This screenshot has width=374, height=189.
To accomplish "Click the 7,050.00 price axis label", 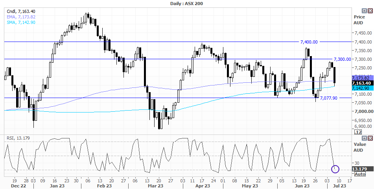I will tap(363, 103).
